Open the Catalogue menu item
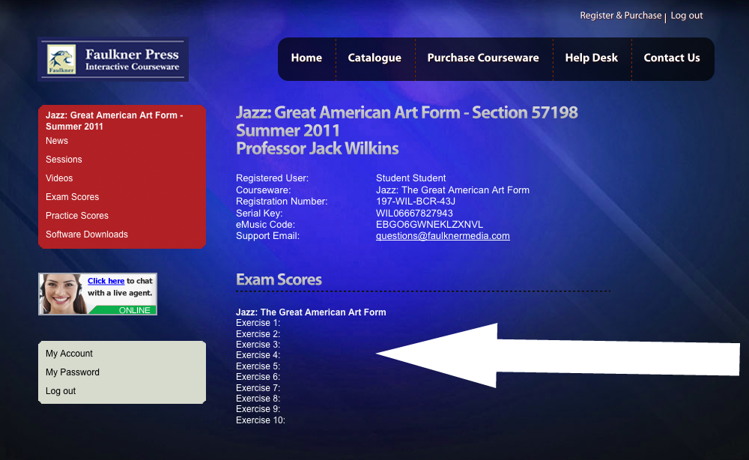The image size is (749, 460). (374, 58)
